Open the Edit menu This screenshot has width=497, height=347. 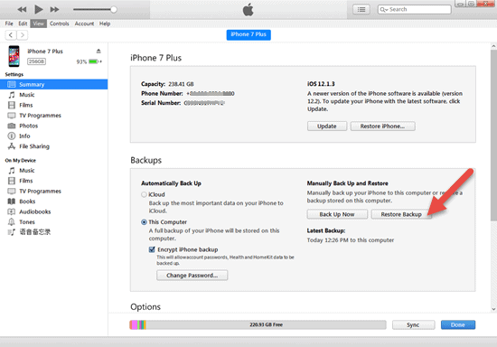coord(23,23)
